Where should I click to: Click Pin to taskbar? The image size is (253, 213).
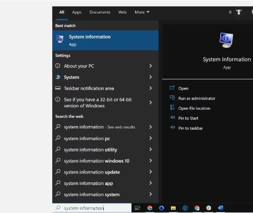[190, 128]
